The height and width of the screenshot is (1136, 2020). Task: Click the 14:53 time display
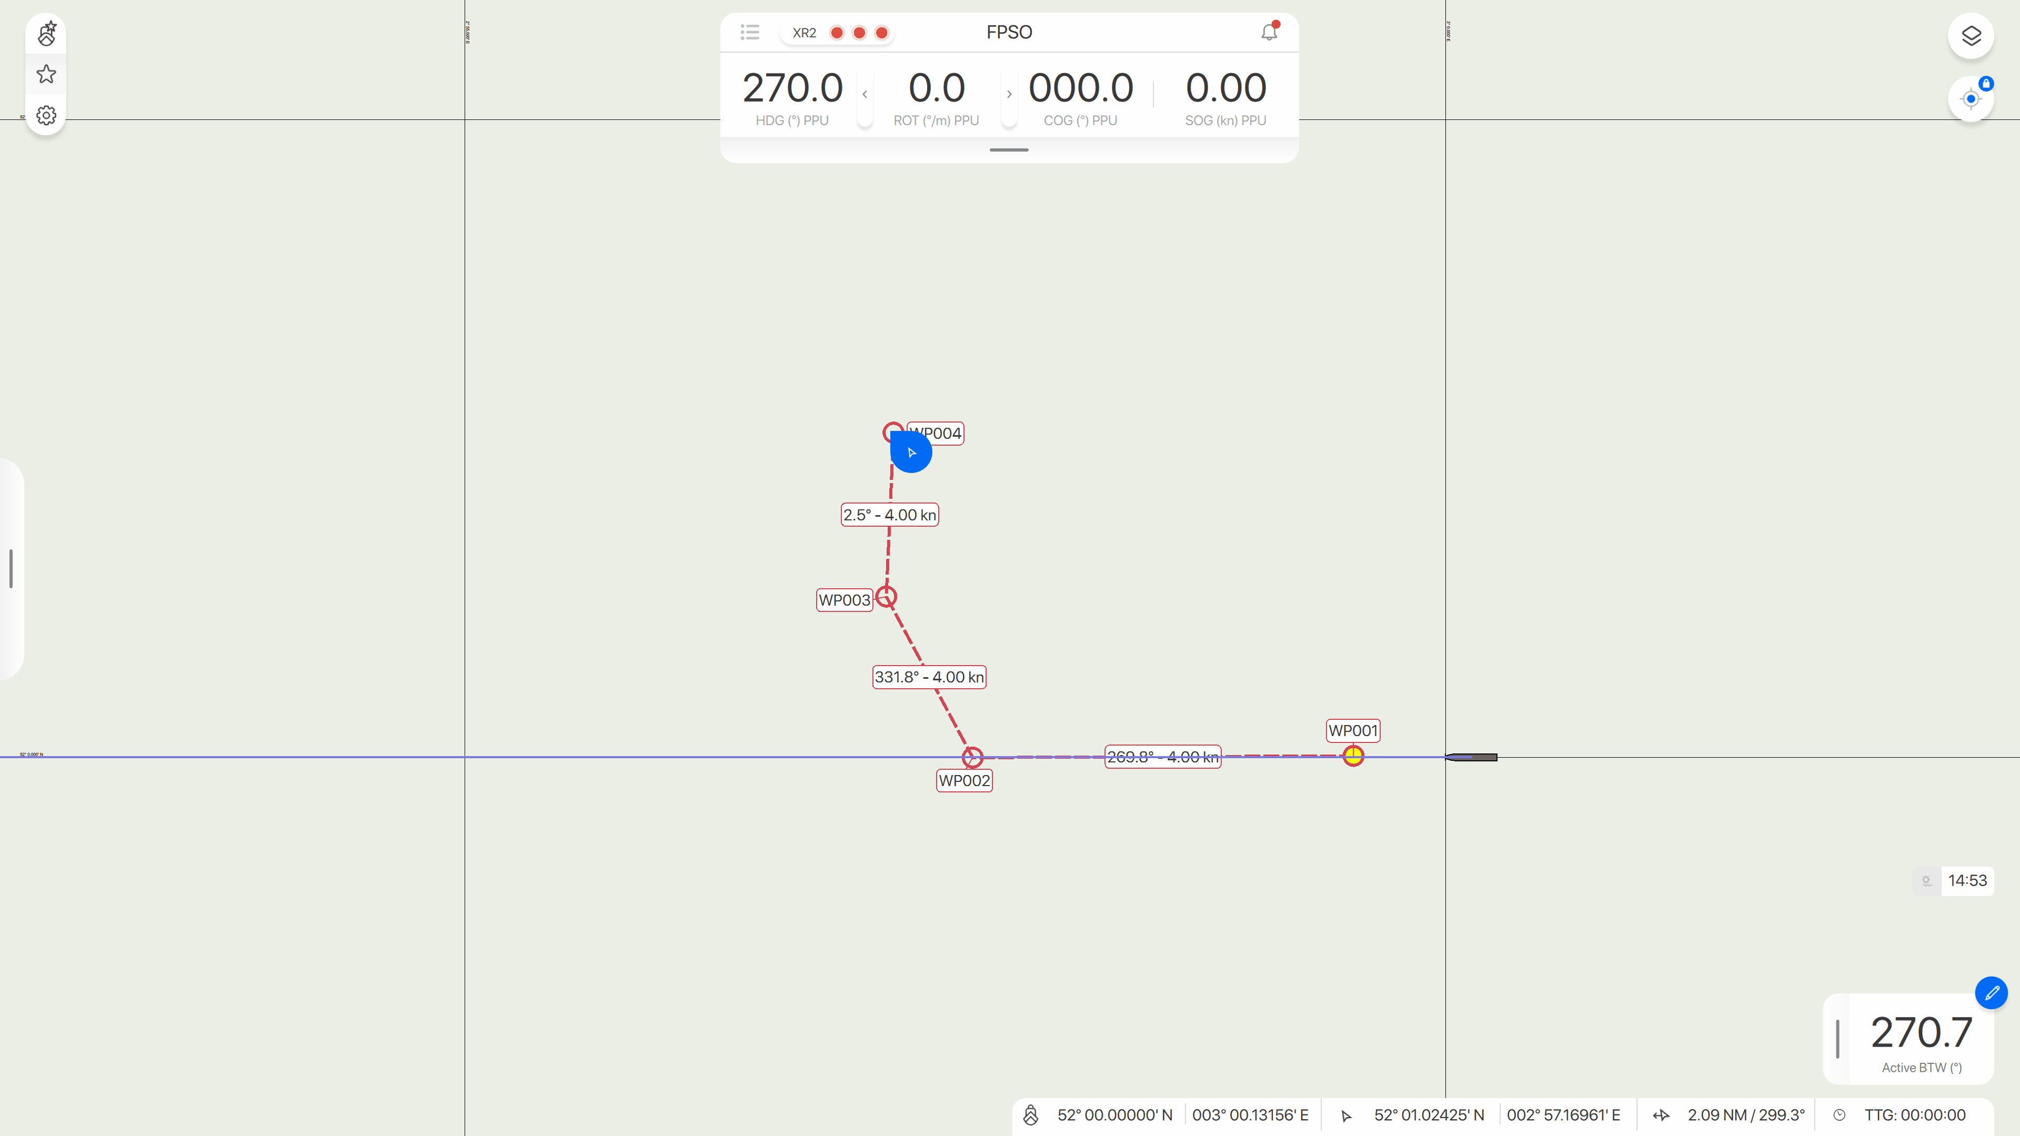(x=1967, y=880)
